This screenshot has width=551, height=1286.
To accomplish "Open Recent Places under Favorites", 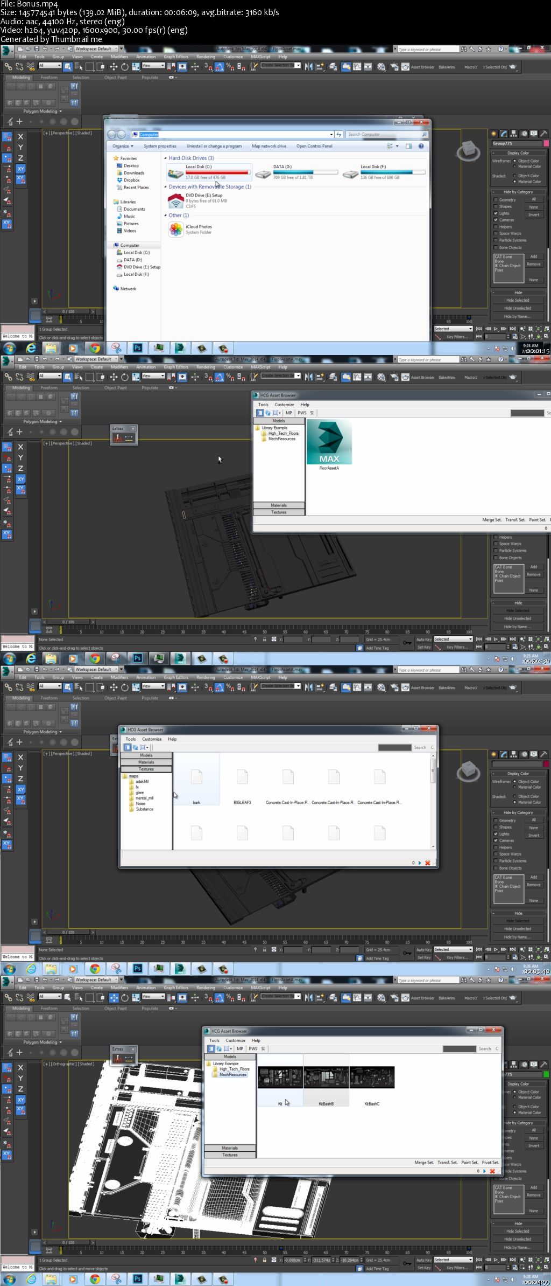I will (x=132, y=187).
